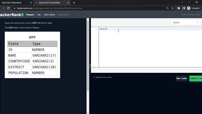
Task: Close the Select By ID tab
Action: click(68, 3)
